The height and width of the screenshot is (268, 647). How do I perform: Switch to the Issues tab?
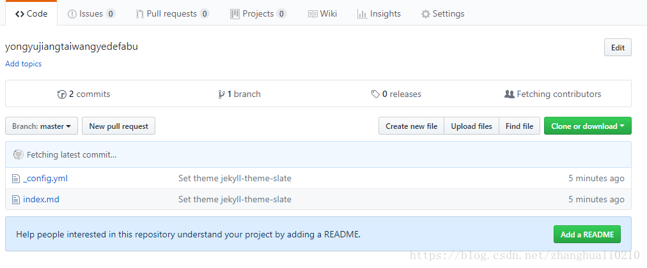[91, 13]
